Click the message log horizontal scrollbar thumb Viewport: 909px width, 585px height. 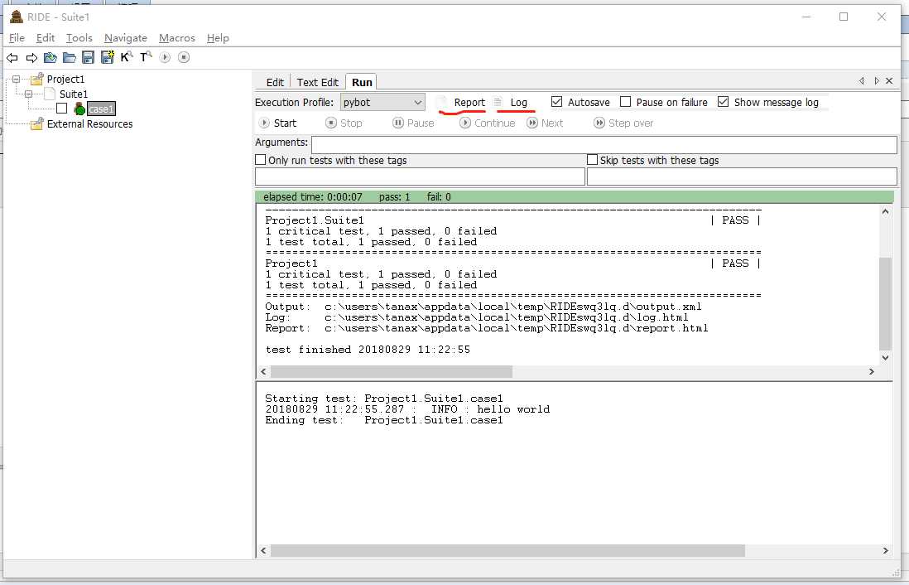tap(507, 550)
